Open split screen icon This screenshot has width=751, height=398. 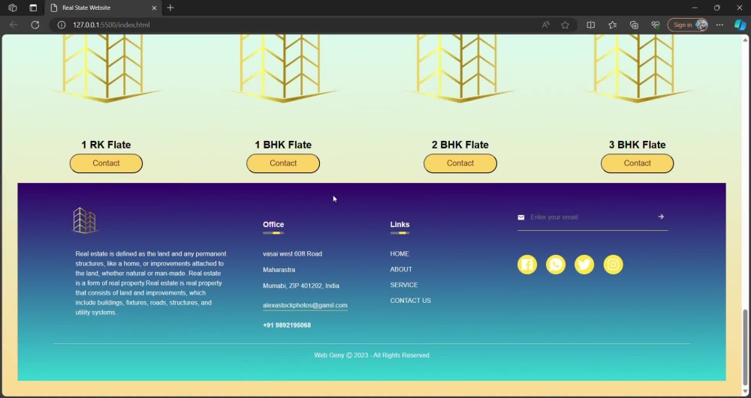[x=590, y=25]
